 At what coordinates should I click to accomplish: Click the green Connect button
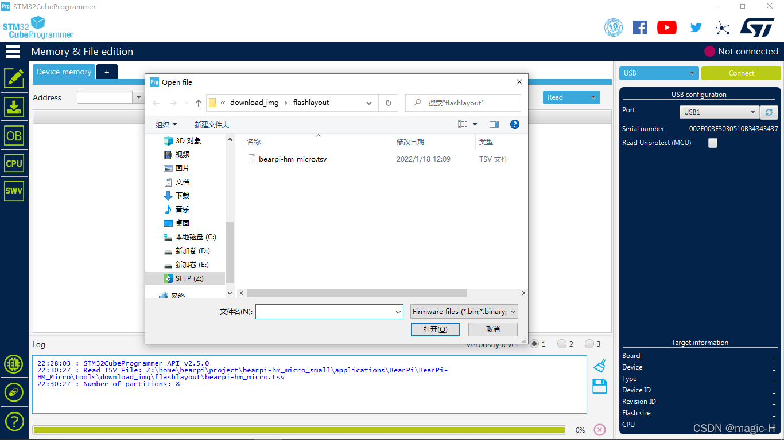point(741,73)
